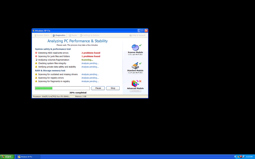Viewport: 255px width, 159px height.
Task: Open the System Status tab
Action: pyautogui.click(x=42, y=35)
